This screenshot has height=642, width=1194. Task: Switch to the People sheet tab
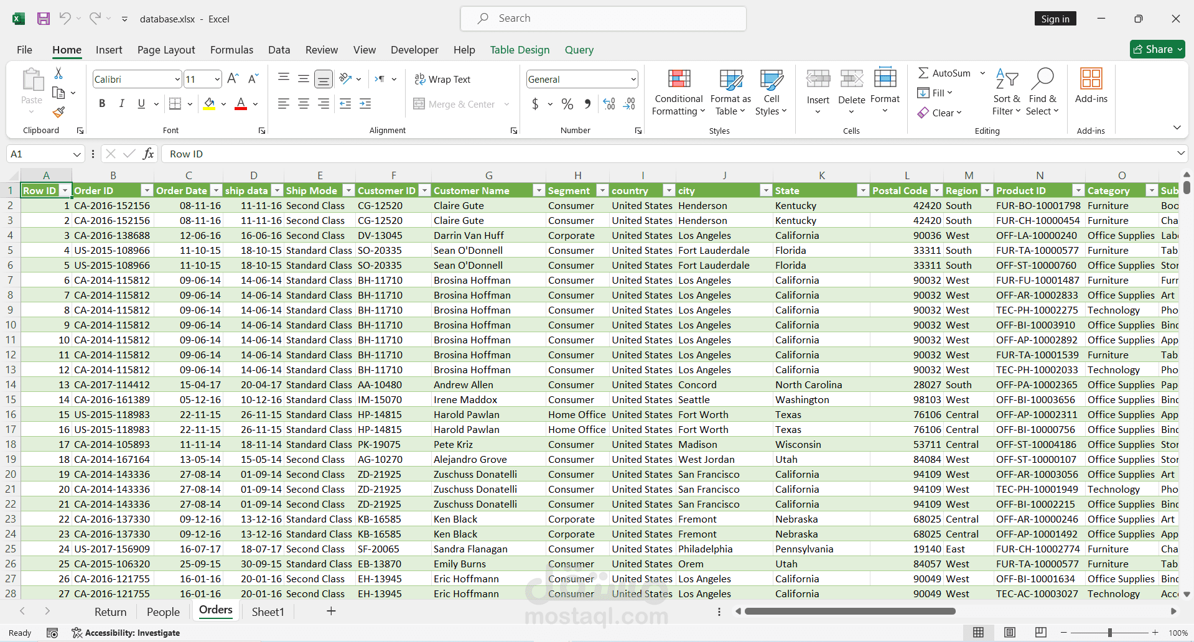(163, 612)
